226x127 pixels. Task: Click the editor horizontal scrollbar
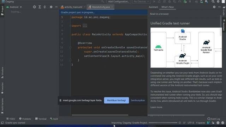coord(100,115)
